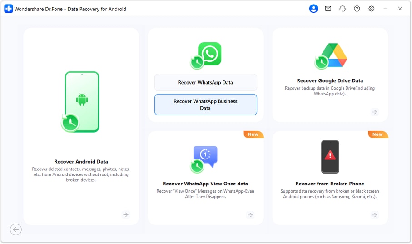Open the settings gear icon
Screen dimensions: 412x244
click(371, 9)
